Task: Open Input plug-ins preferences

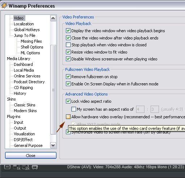Action: coord(18,122)
